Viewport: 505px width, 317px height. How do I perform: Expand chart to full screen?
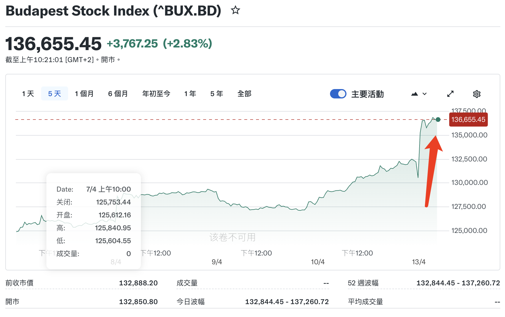(450, 94)
